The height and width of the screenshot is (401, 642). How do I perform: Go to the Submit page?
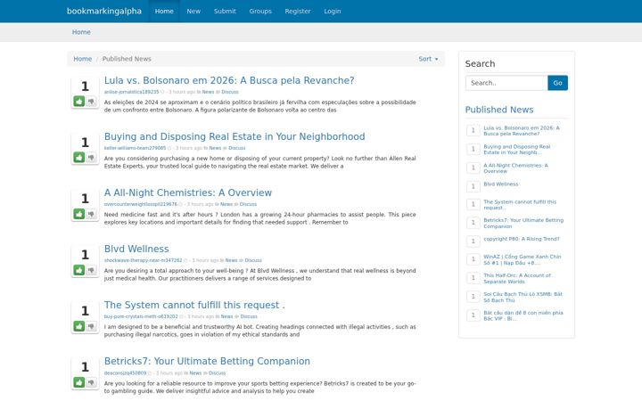[225, 11]
